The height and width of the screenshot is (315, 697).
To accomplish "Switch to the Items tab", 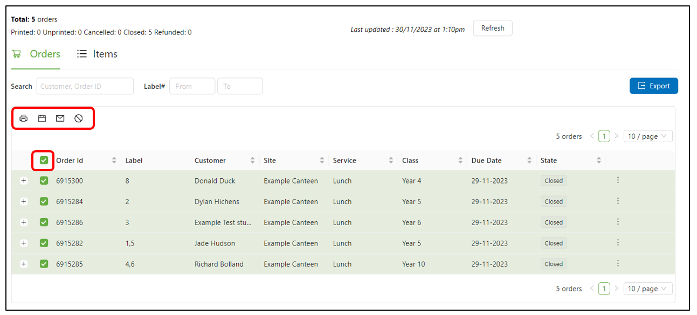I will point(98,54).
